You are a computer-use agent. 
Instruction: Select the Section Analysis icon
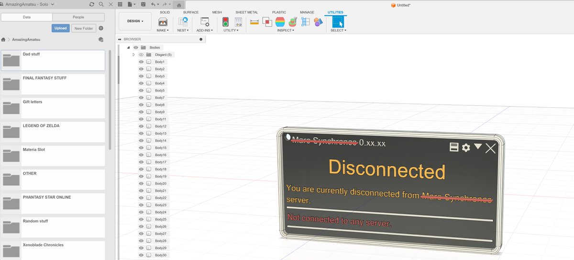click(x=305, y=22)
